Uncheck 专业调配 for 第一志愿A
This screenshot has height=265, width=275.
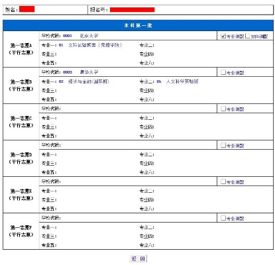(223, 36)
